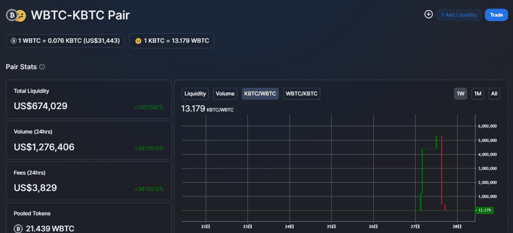Click the KBTC emoji icon in price pill
Viewport: 513px width, 233px height.
click(138, 41)
